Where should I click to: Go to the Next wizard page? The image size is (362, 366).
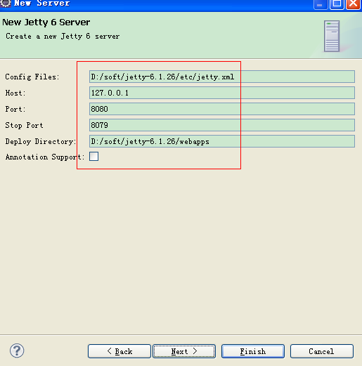point(184,351)
